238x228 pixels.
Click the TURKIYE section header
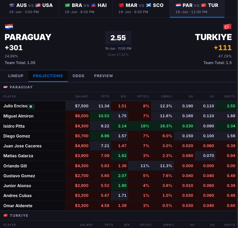tap(19, 215)
